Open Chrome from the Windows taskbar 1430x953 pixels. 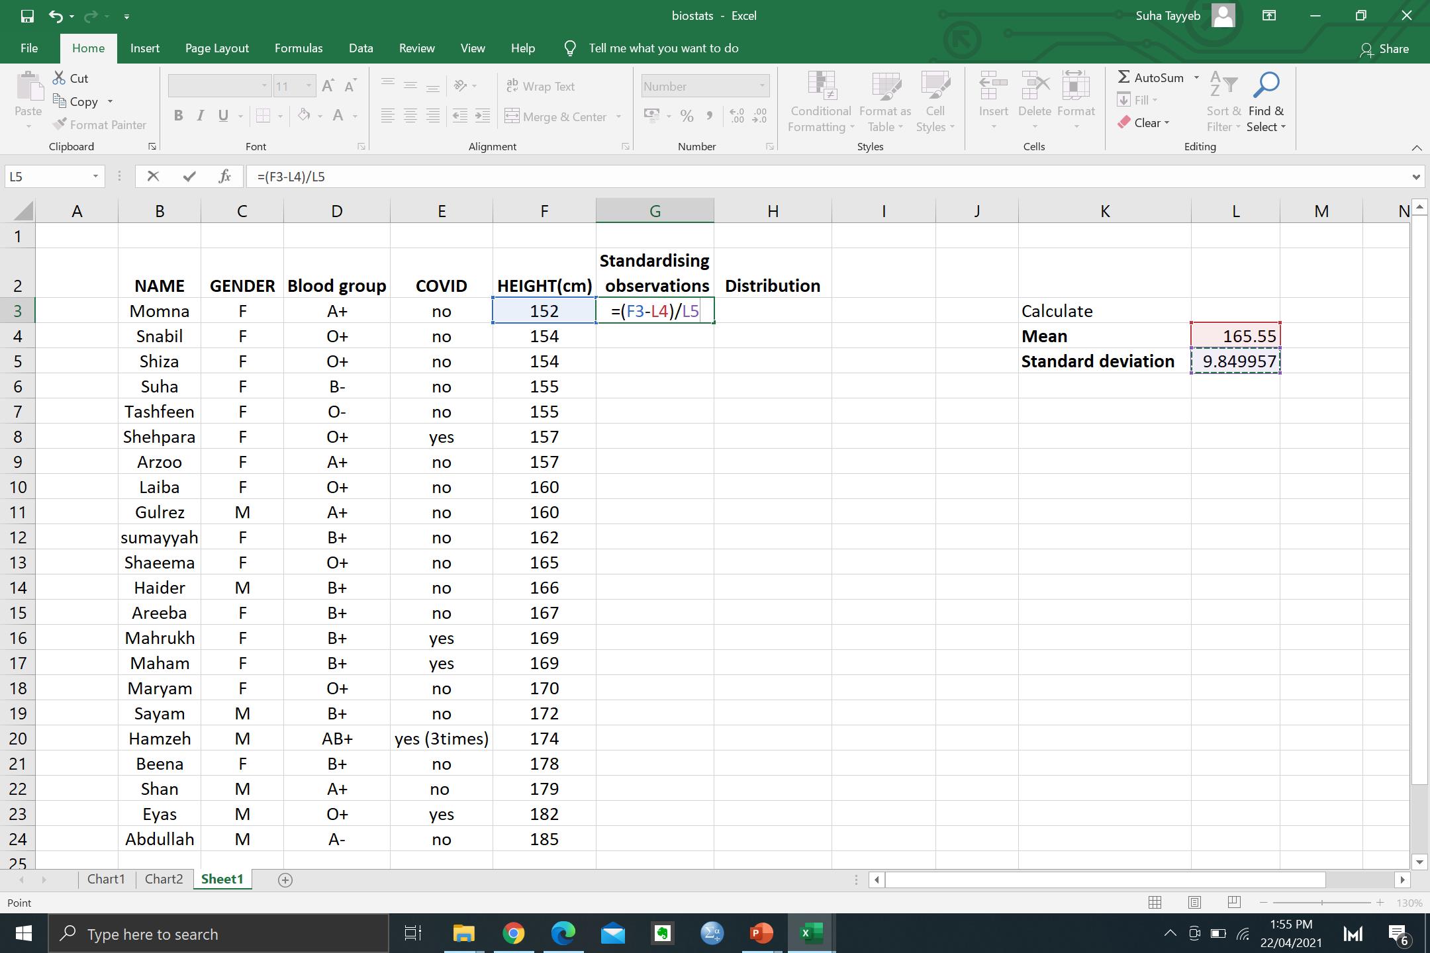click(513, 934)
